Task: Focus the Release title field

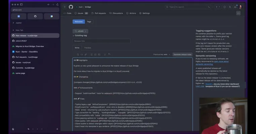Action: click(x=101, y=41)
